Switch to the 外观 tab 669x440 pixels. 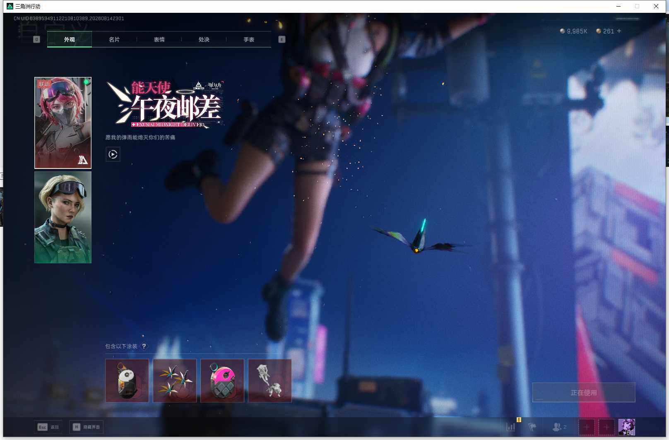click(70, 39)
